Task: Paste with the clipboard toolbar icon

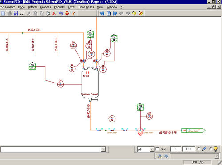Action: click(x=41, y=13)
